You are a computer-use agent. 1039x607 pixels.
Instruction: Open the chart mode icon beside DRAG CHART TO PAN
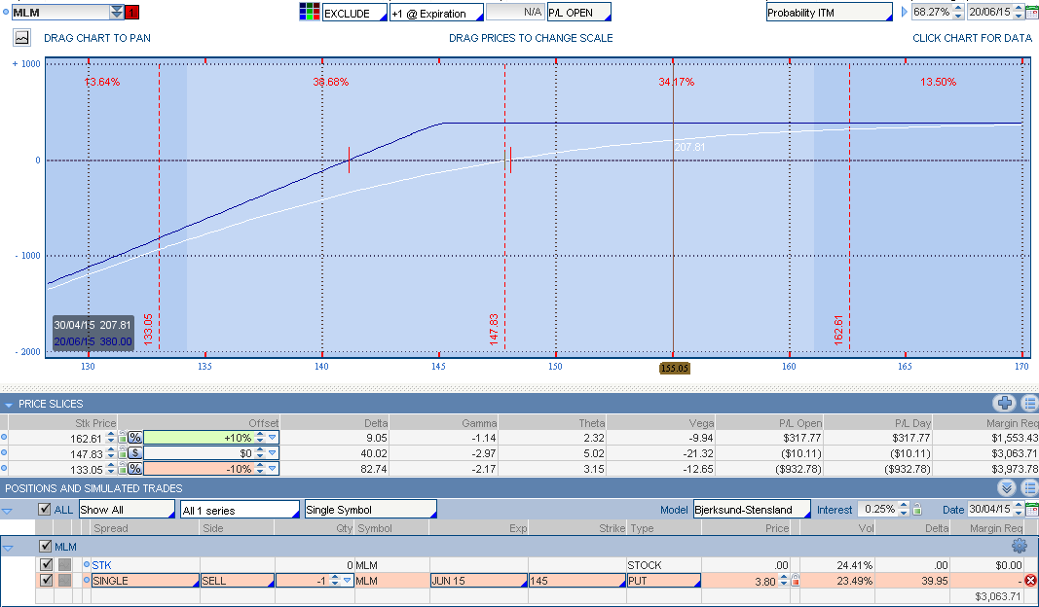tap(21, 38)
